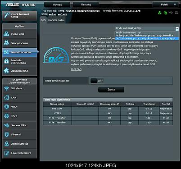
Task: Click Priorytet column header
Action: pos(166,104)
